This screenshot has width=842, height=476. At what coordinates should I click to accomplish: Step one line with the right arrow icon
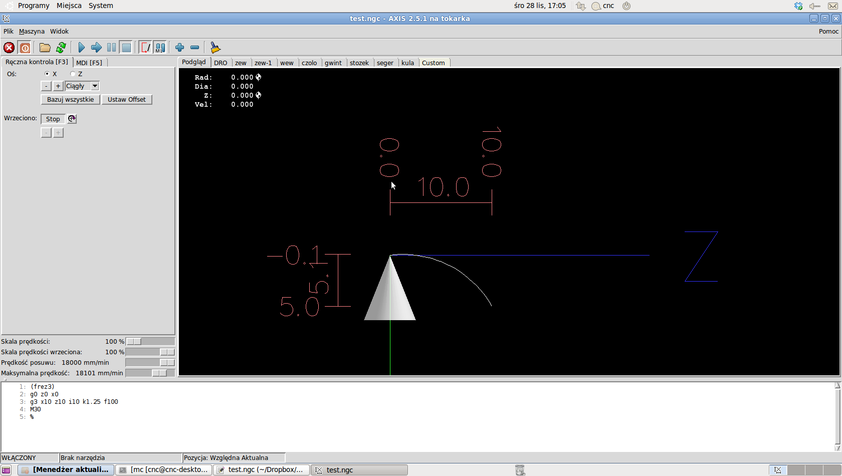(x=96, y=48)
